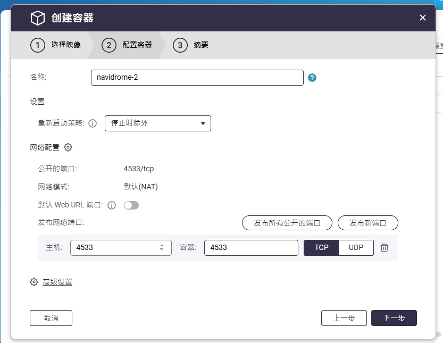Viewport: 443px width, 343px height.
Task: Click the 发布新端口 button
Action: point(368,223)
